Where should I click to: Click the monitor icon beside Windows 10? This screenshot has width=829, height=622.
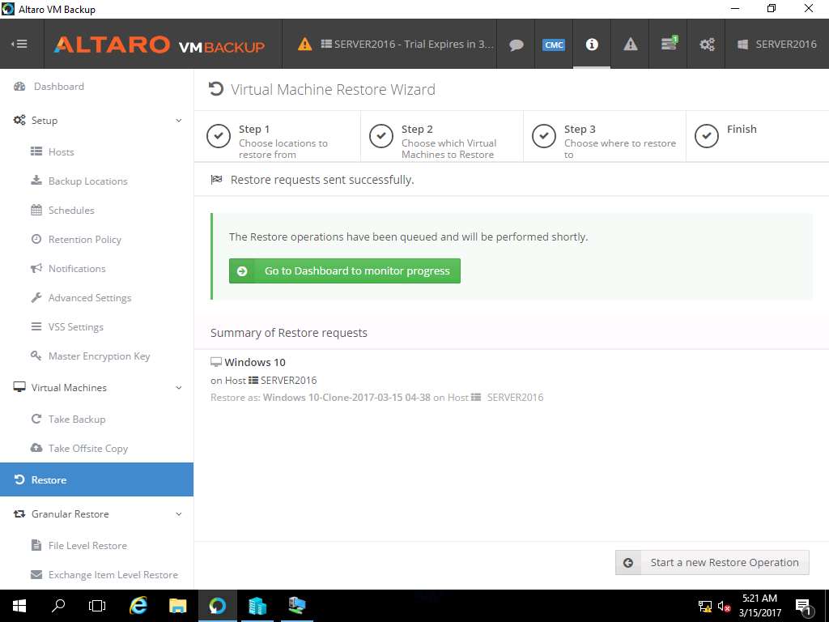(215, 362)
